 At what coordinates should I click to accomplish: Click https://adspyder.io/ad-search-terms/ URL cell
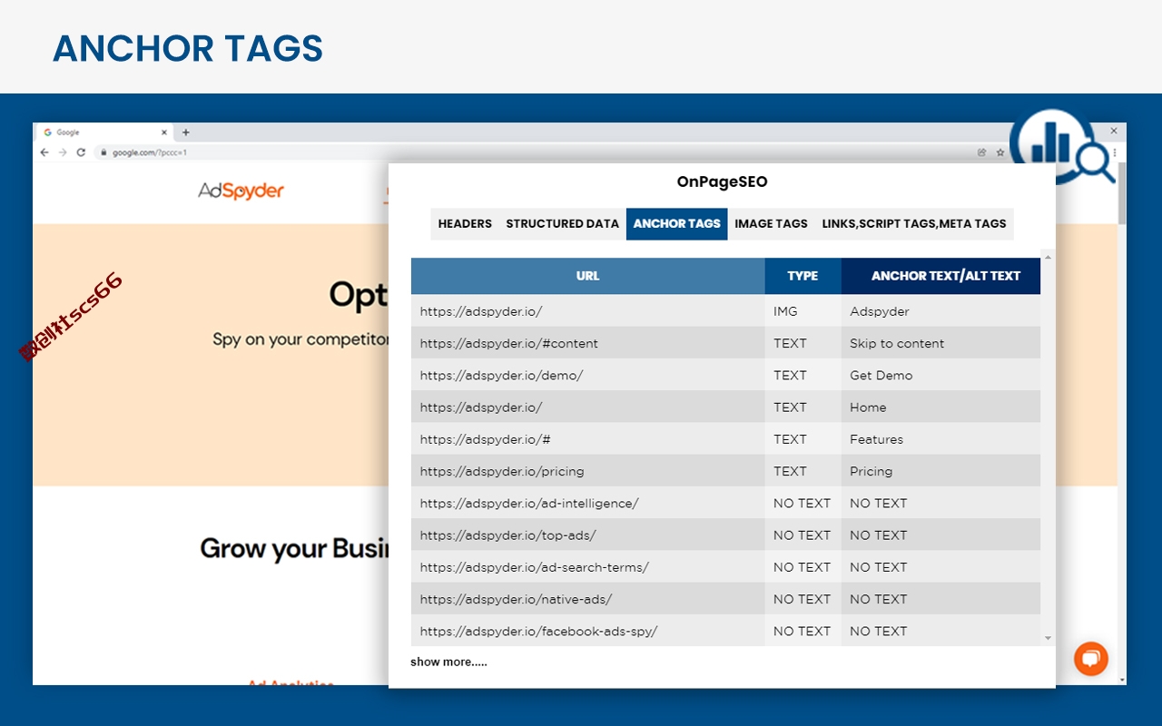[588, 567]
